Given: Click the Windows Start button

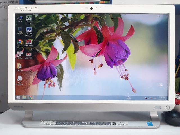Looking at the screenshot, I should click(x=18, y=97).
